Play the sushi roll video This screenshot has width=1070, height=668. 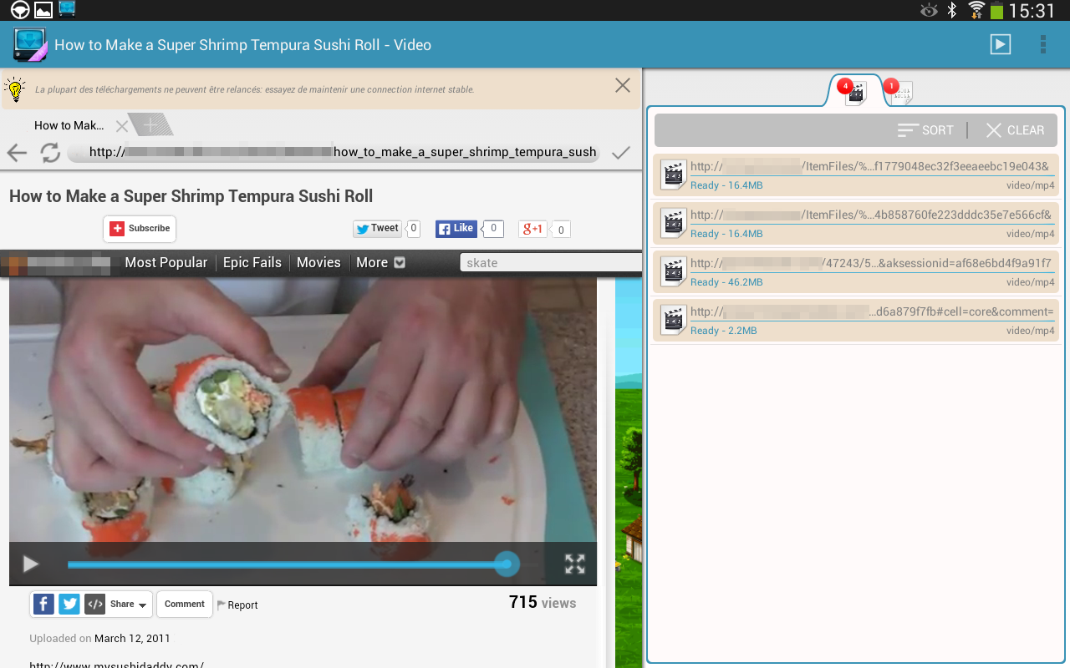[31, 564]
